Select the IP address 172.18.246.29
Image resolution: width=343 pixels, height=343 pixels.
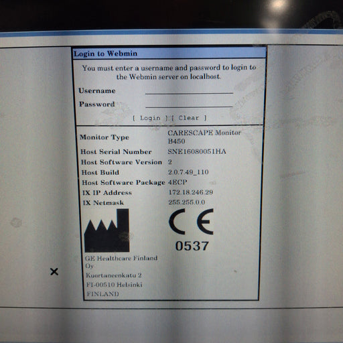point(191,192)
